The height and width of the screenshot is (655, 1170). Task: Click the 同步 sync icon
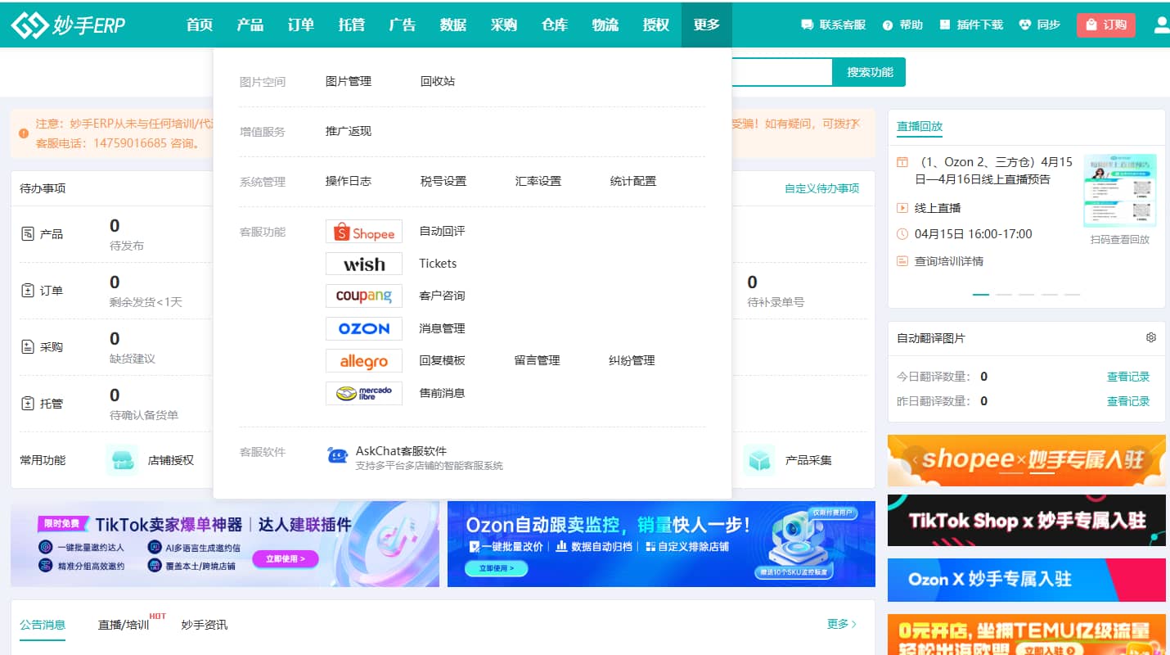click(1024, 25)
